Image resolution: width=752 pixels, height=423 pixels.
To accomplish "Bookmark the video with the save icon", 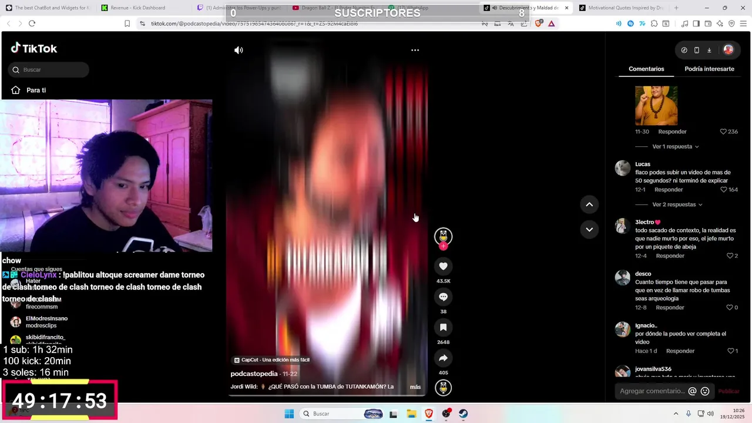I will (x=443, y=327).
